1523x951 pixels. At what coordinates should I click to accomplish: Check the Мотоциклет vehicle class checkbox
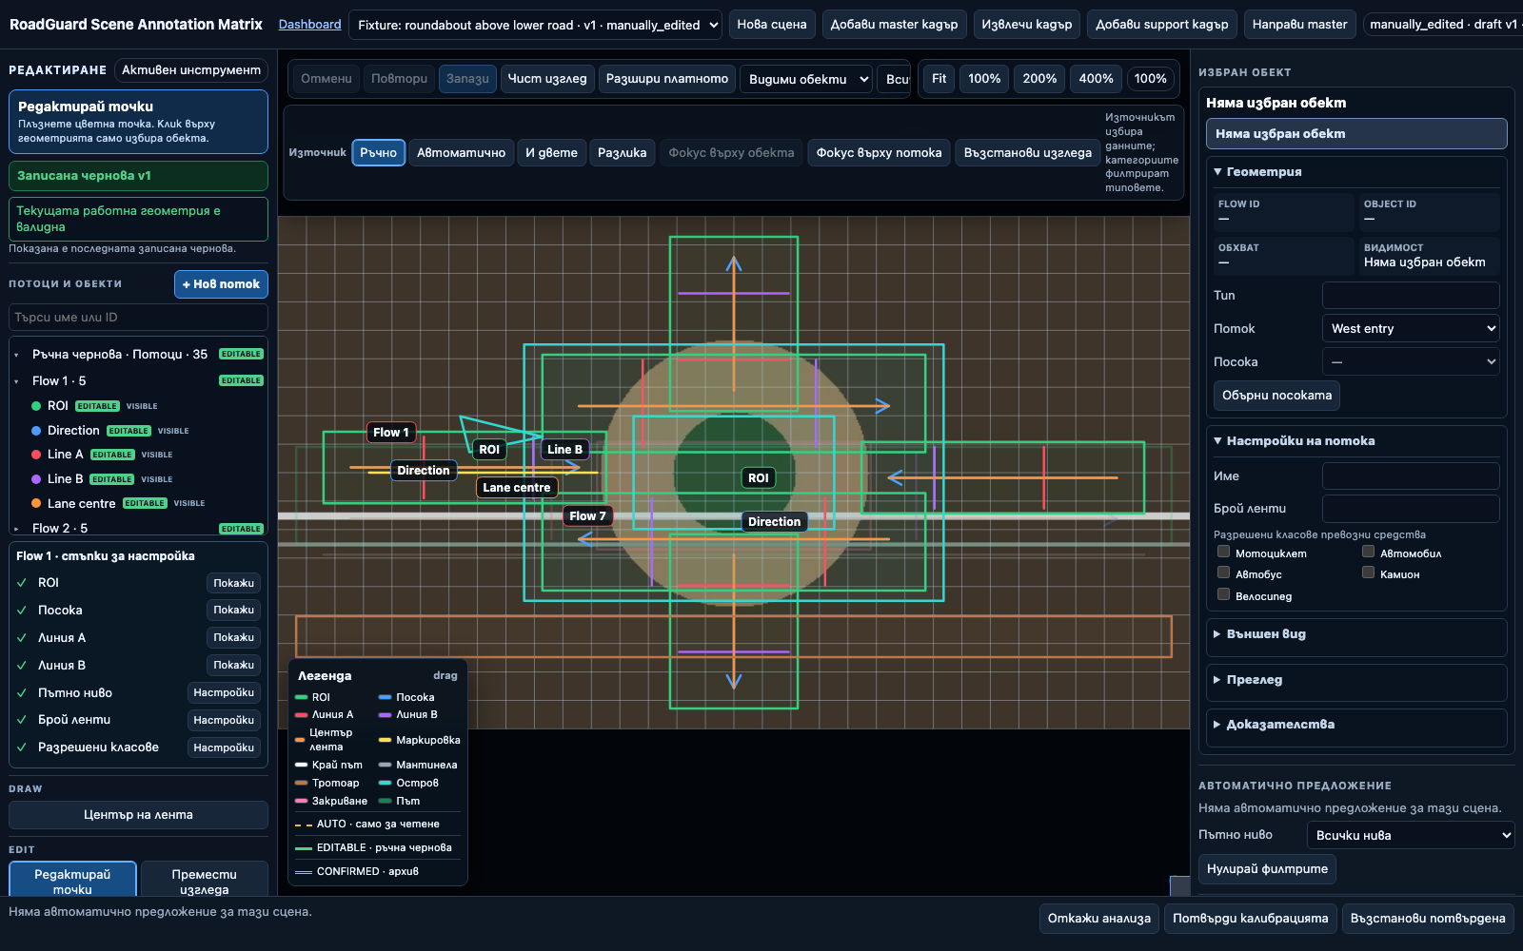point(1224,552)
